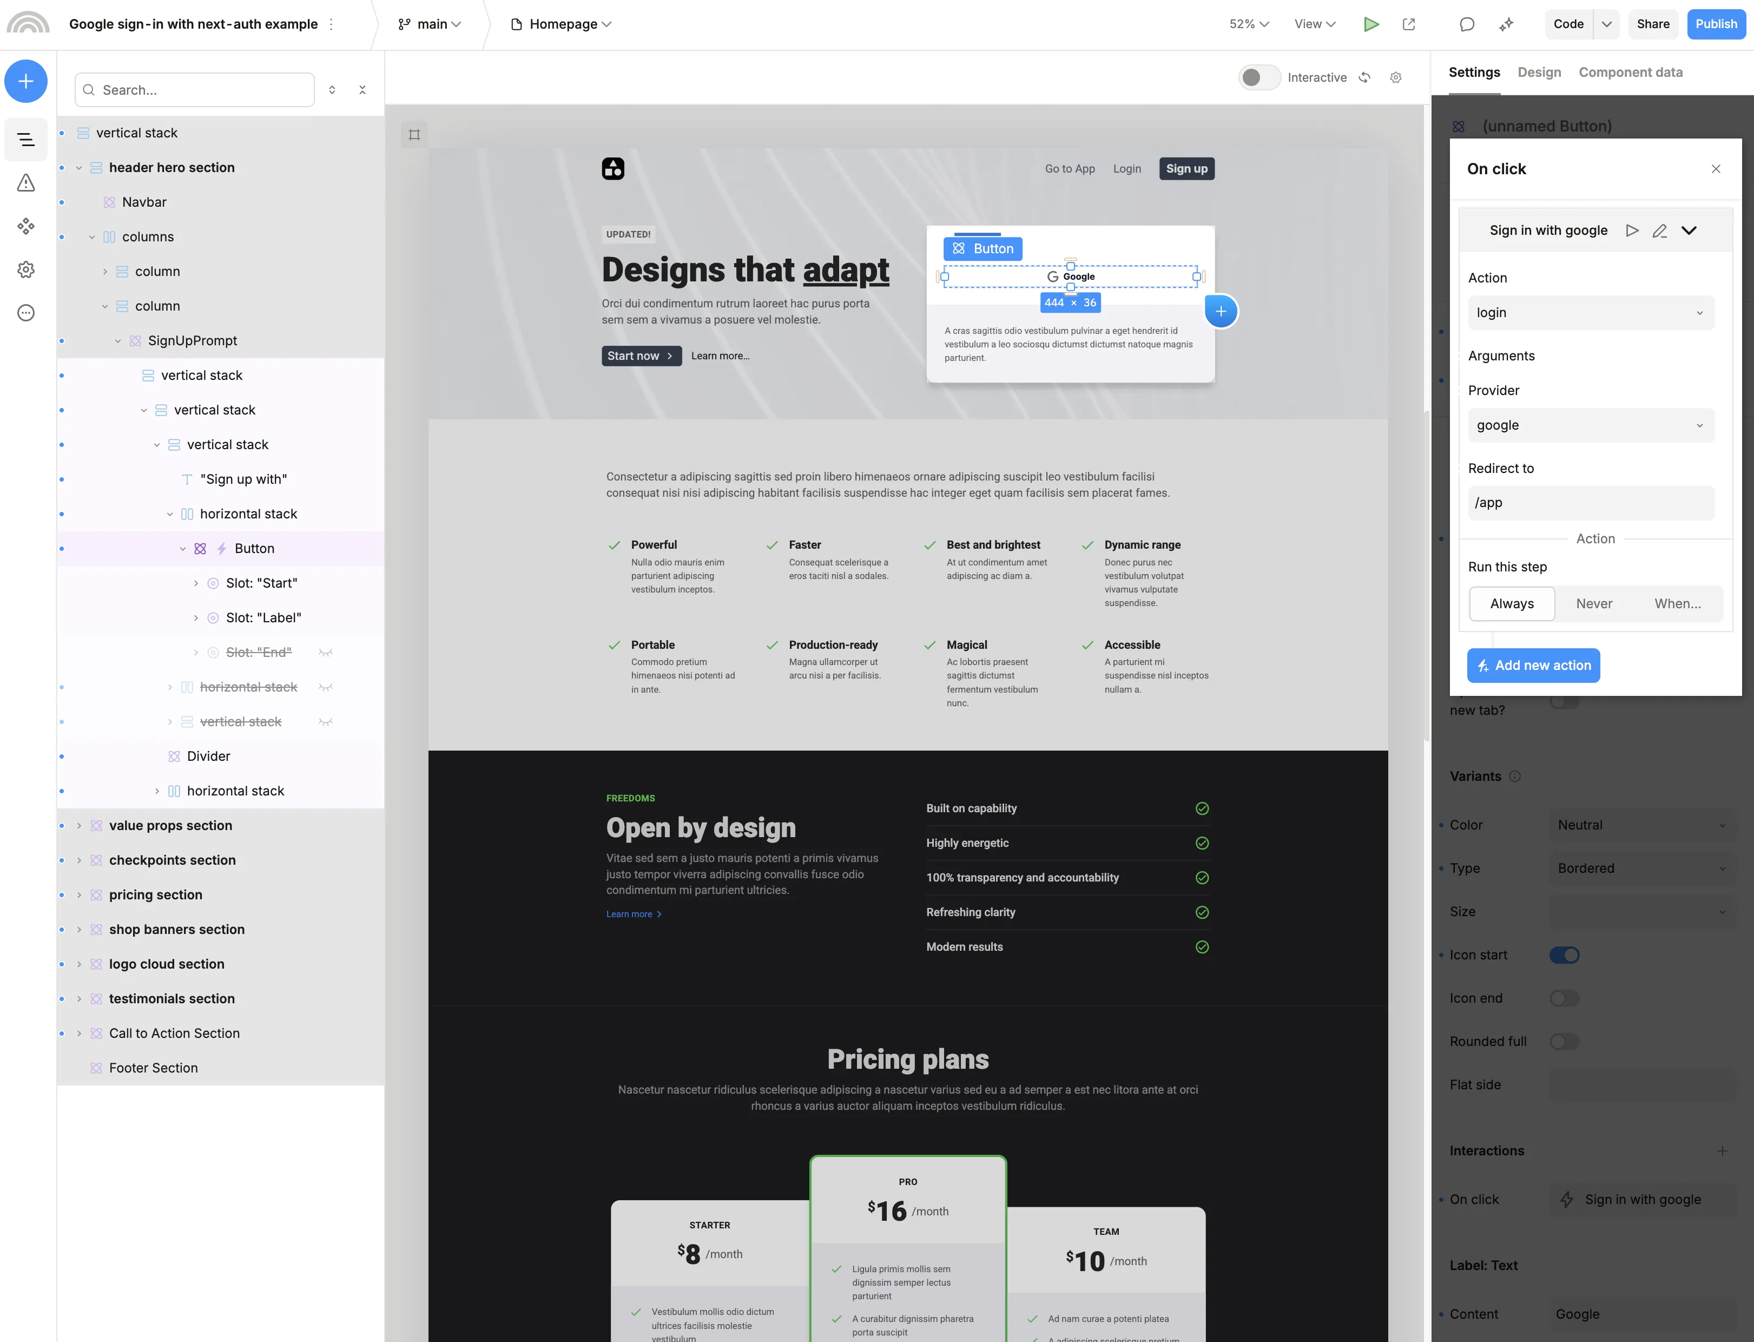1754x1342 pixels.
Task: Switch to the Component data tab
Action: tap(1630, 72)
